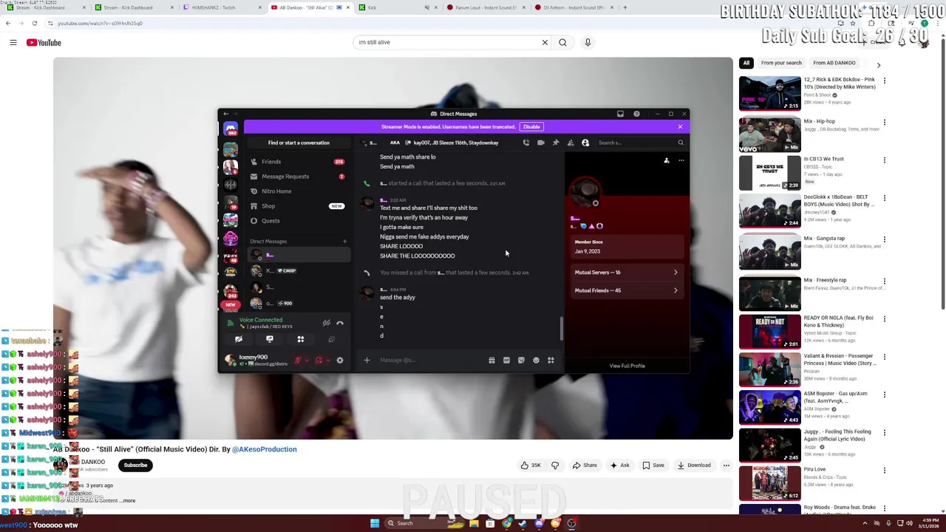Hide the user profile panel in Discord
This screenshot has width=946, height=532.
585,143
